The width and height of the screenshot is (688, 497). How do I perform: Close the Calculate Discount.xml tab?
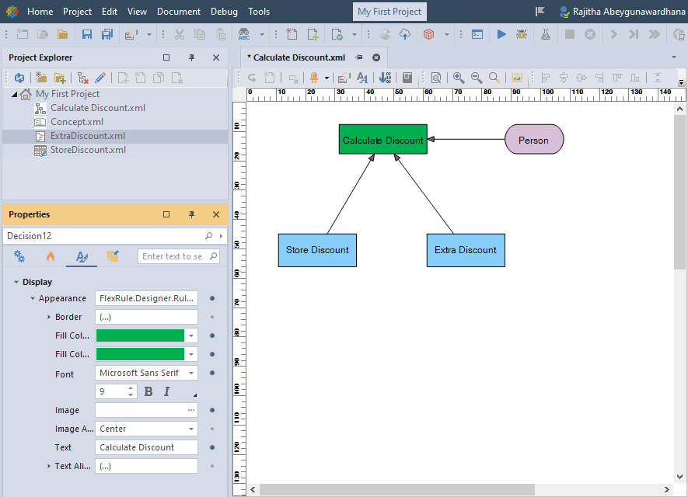[x=376, y=57]
